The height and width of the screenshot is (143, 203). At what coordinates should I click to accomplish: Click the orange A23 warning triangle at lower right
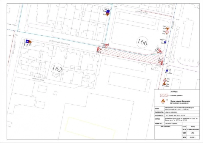(x=164, y=84)
